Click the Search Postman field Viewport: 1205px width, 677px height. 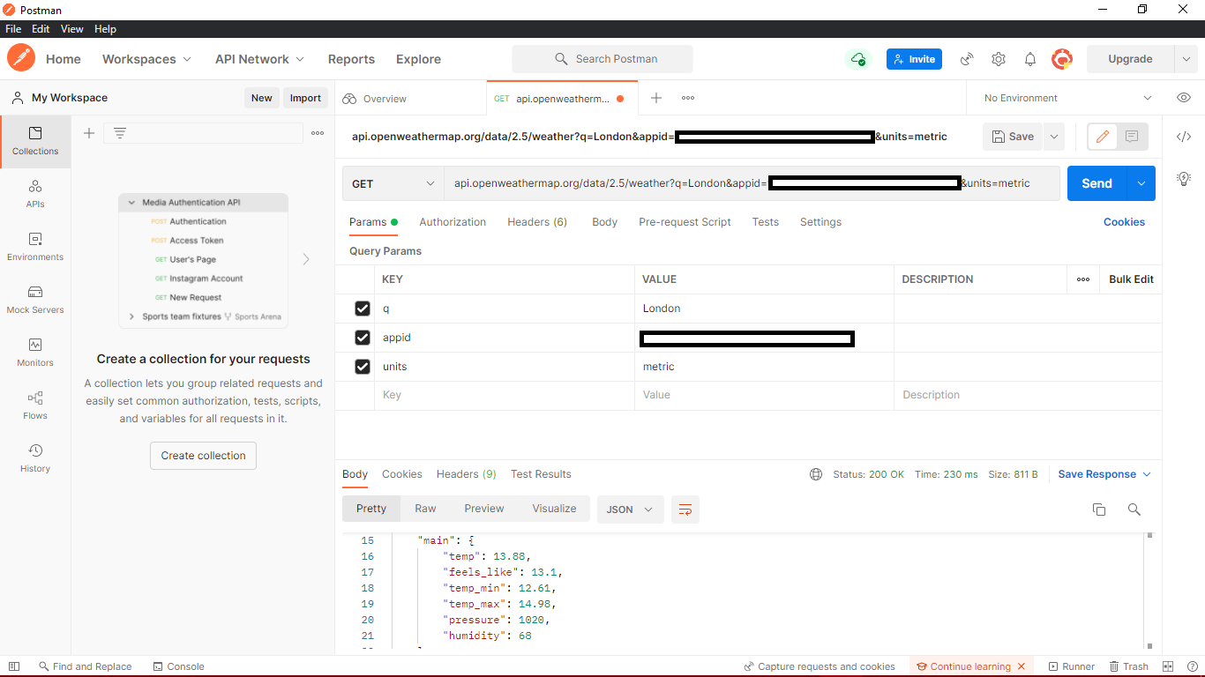pos(602,59)
